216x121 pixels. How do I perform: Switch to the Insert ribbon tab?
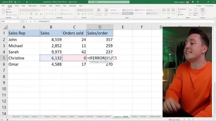17,6
